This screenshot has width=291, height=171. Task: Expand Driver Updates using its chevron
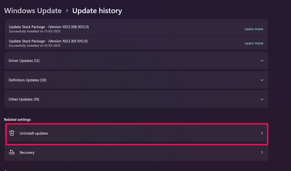pos(262,61)
